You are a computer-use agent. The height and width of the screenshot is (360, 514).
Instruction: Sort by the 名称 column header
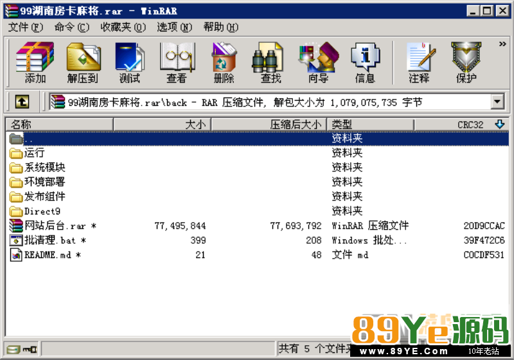point(59,124)
